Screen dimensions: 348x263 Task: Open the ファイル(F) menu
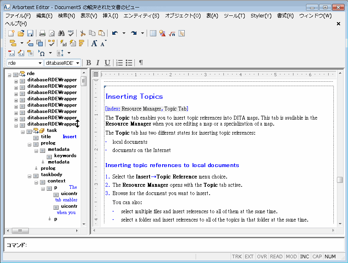18,16
